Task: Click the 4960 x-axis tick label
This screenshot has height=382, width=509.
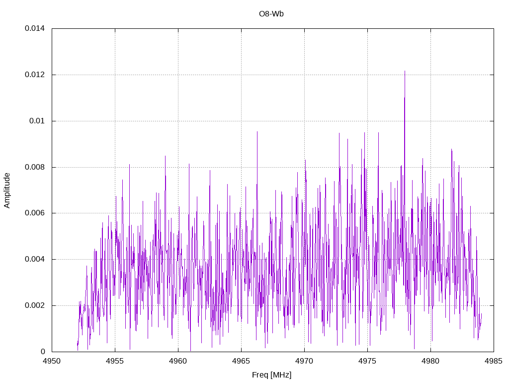Action: point(178,361)
